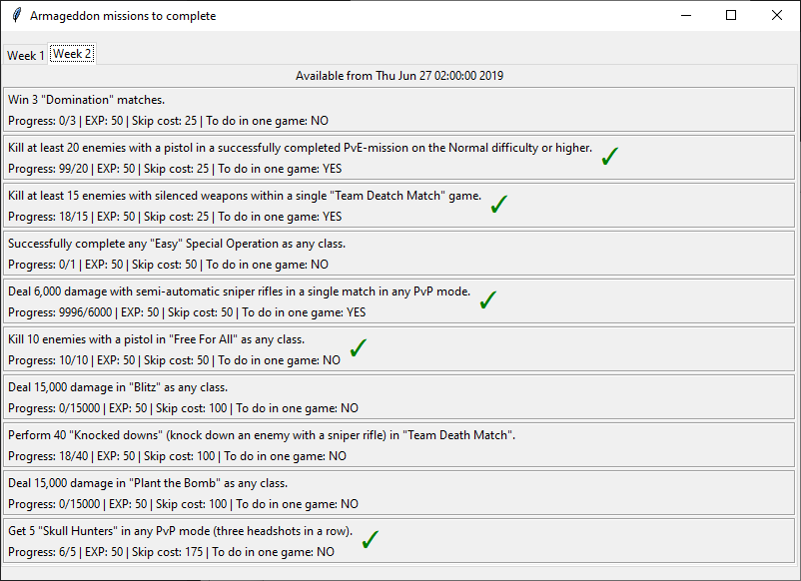Viewport: 801px width, 581px height.
Task: Click green checkmark beside sniper rifle damage mission
Action: tap(488, 299)
